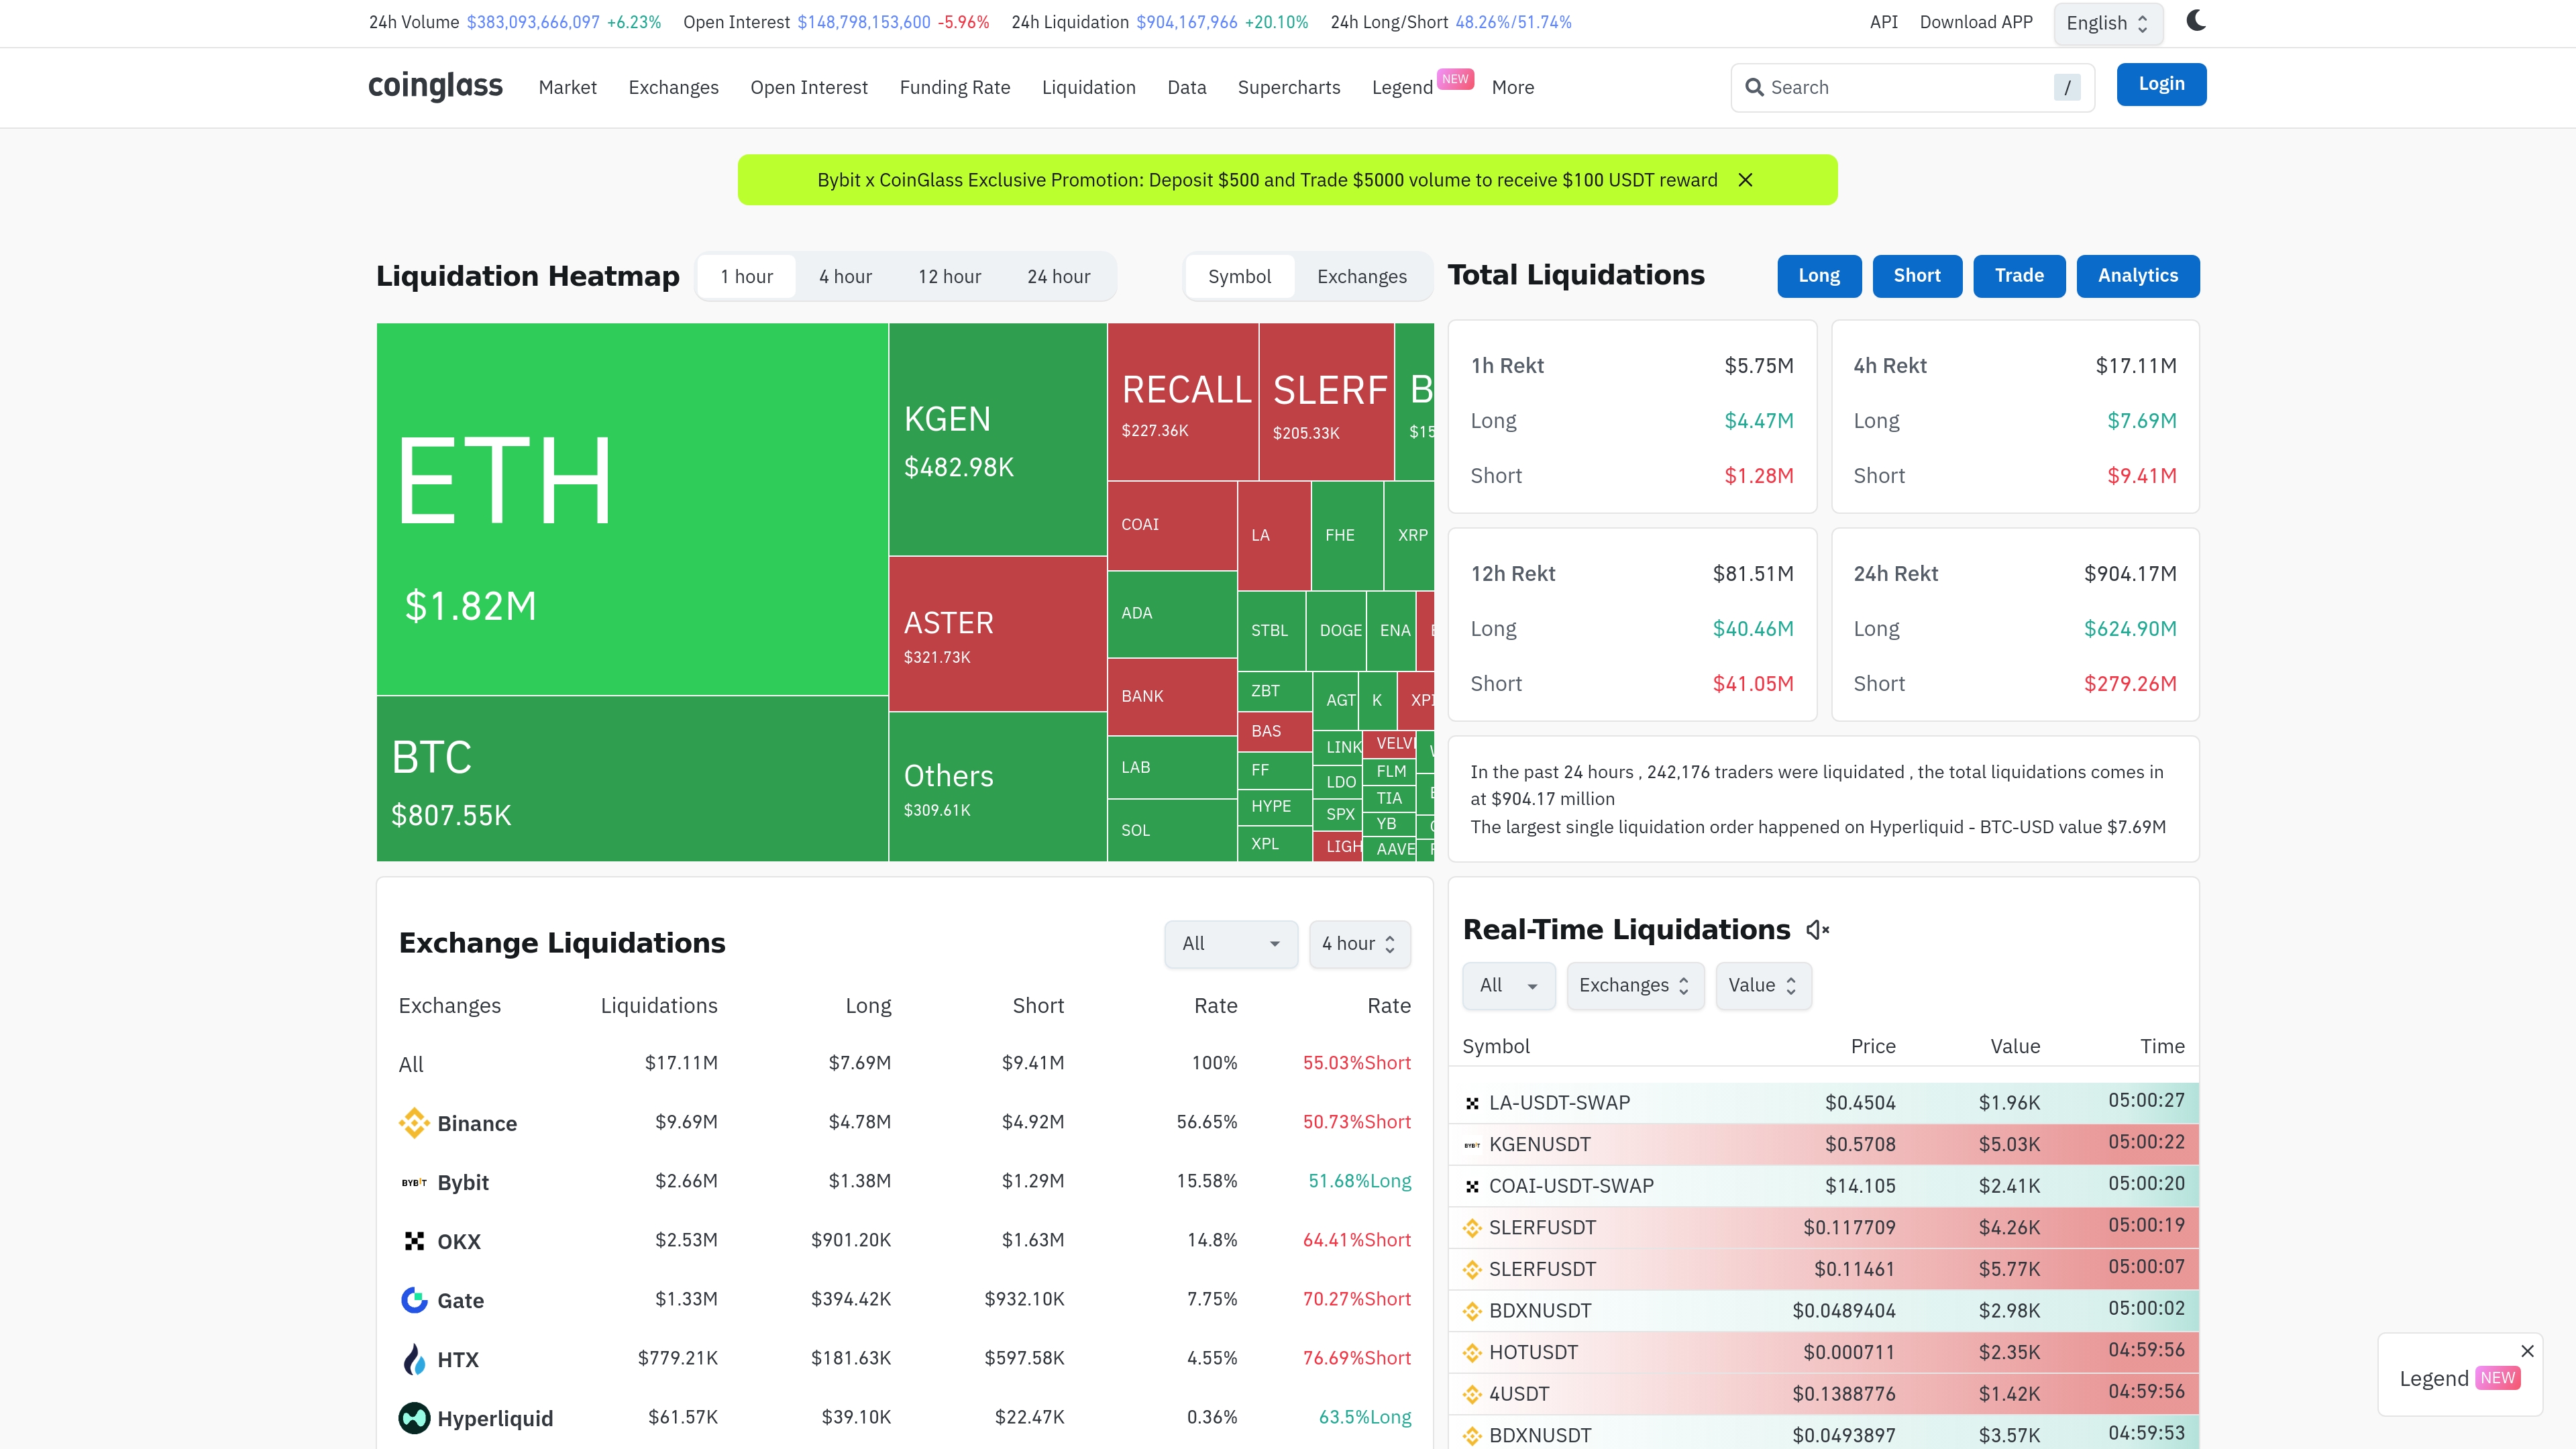Switch heatmap view to Exchanges
Viewport: 2576px width, 1449px height.
[x=1361, y=277]
